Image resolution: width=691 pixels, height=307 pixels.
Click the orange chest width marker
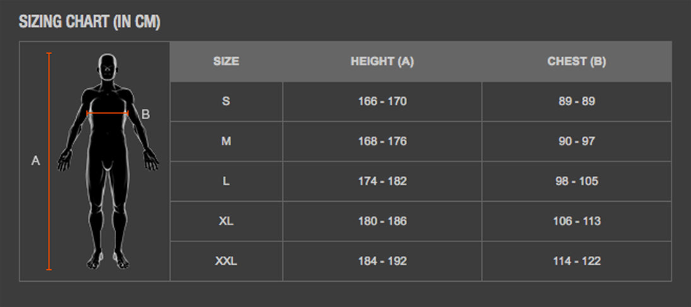point(107,114)
